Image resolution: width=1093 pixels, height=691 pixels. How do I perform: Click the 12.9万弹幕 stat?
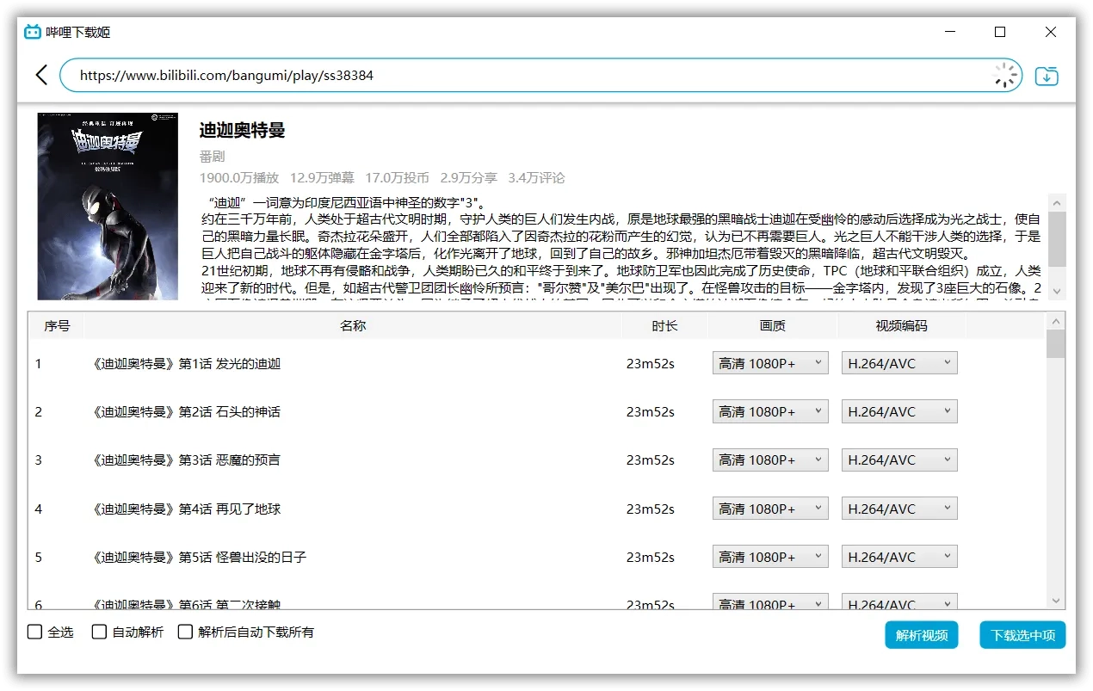tap(322, 178)
